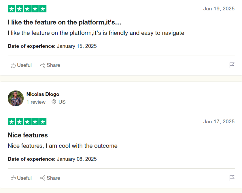This screenshot has width=242, height=193.
Task: Click thumbs-up icon on the platform feature review
Action: tap(13, 65)
